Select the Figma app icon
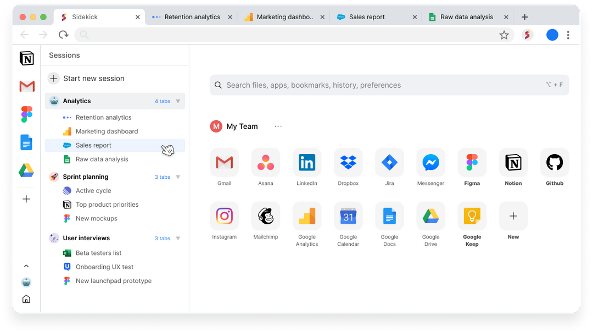 coord(472,162)
